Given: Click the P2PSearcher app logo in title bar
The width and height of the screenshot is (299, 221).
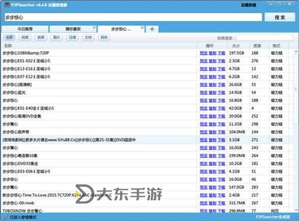Looking at the screenshot, I should (6, 5).
